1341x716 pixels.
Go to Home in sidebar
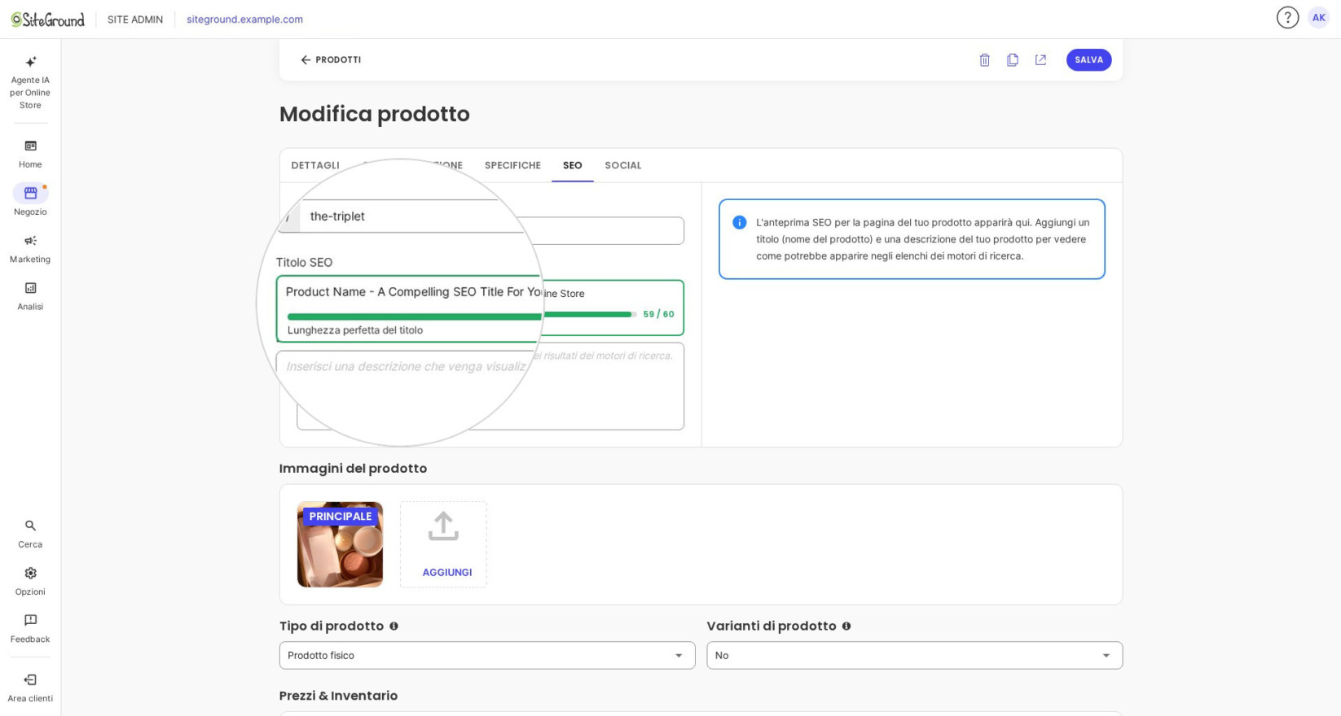point(30,154)
